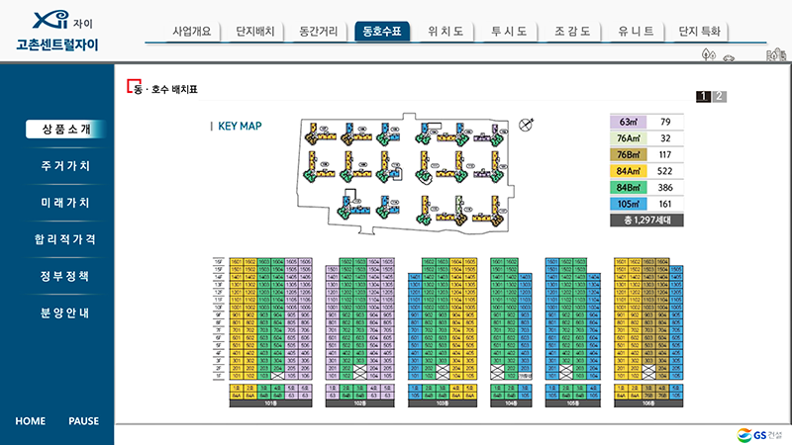Switch to the 조감도 tab
The image size is (792, 445).
(572, 32)
